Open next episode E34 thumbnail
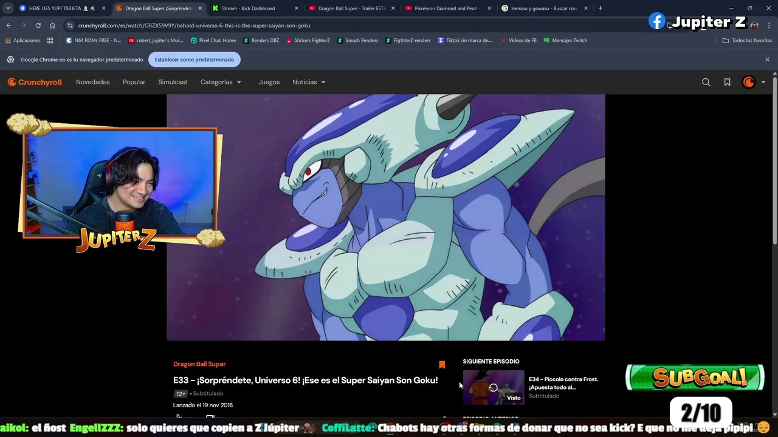The image size is (778, 437). point(494,387)
